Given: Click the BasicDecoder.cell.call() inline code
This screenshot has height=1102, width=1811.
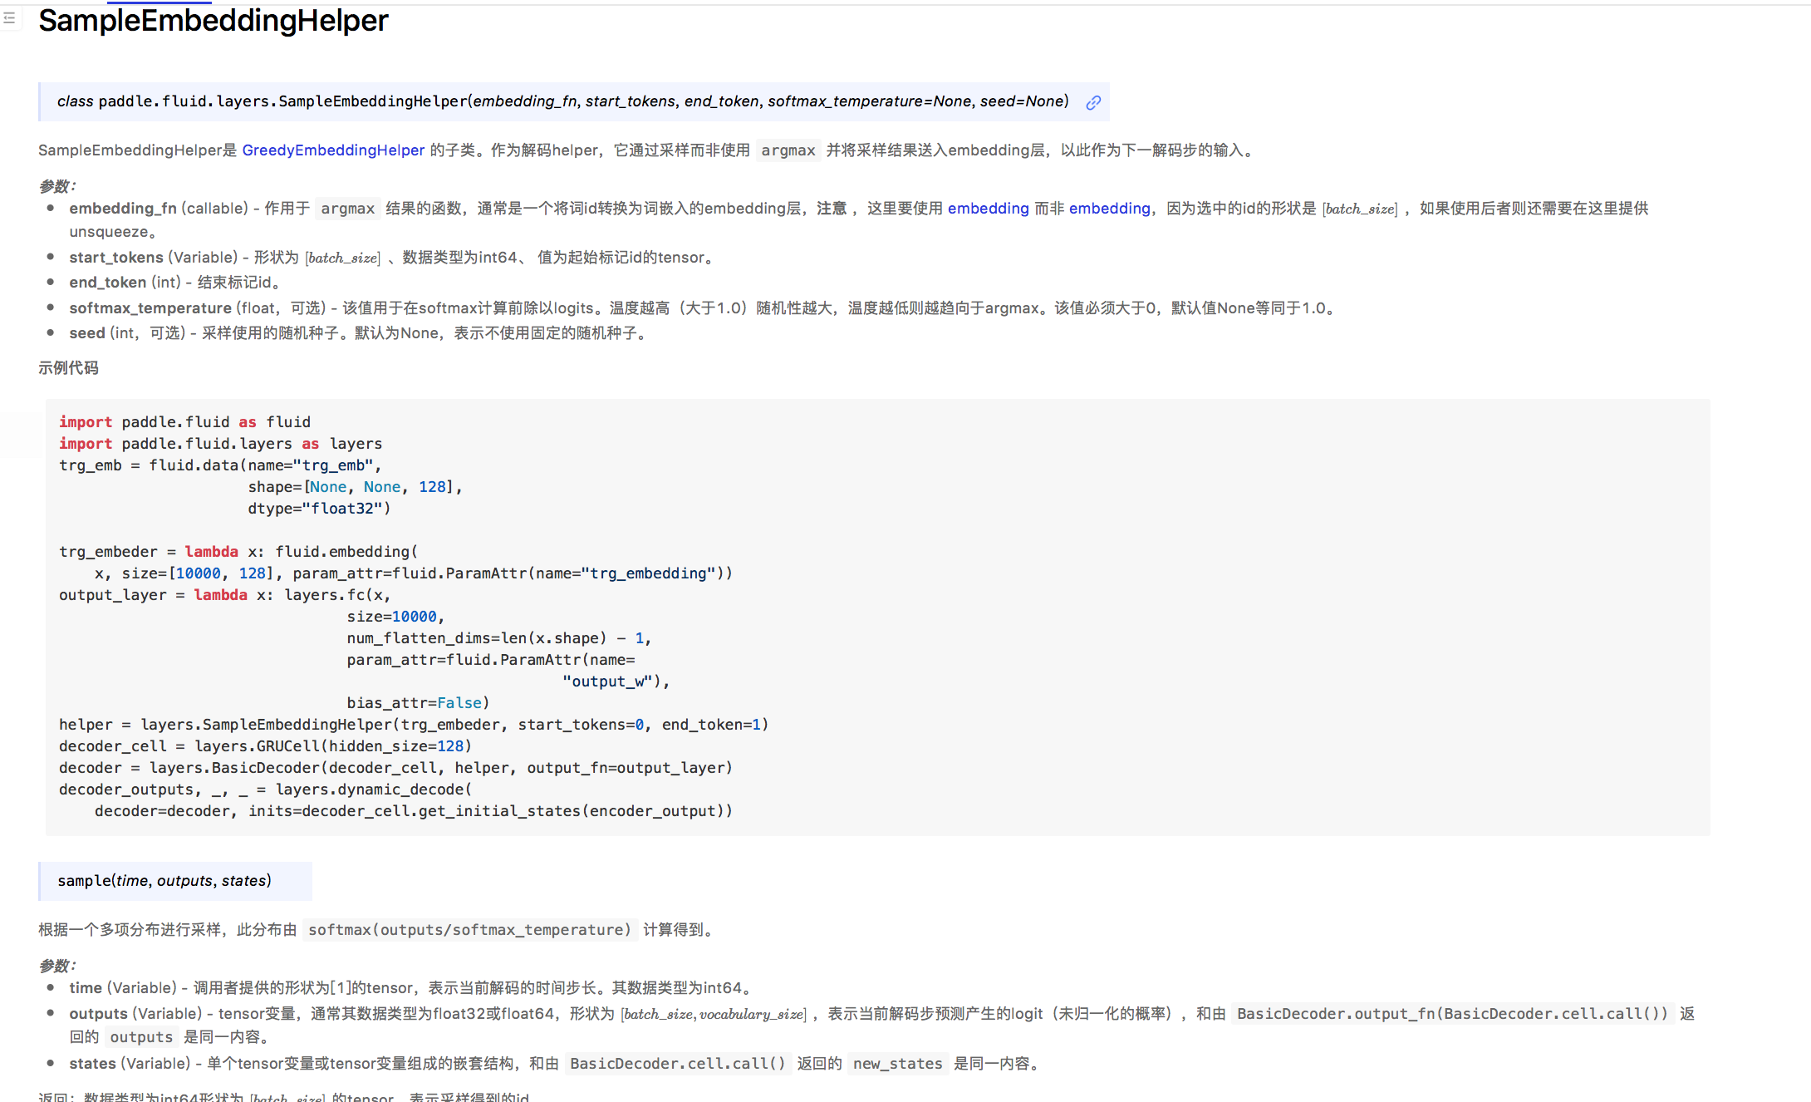Looking at the screenshot, I should (x=677, y=1064).
